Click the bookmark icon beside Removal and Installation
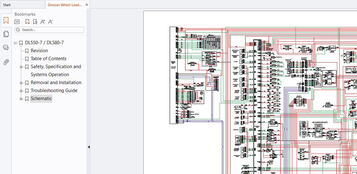This screenshot has height=174, width=357. pos(27,83)
